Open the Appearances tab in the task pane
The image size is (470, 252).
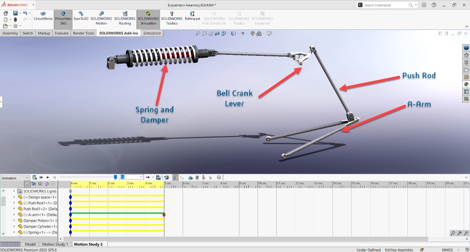pyautogui.click(x=466, y=85)
